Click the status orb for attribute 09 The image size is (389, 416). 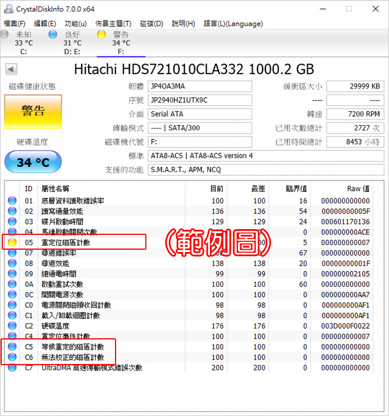point(12,273)
